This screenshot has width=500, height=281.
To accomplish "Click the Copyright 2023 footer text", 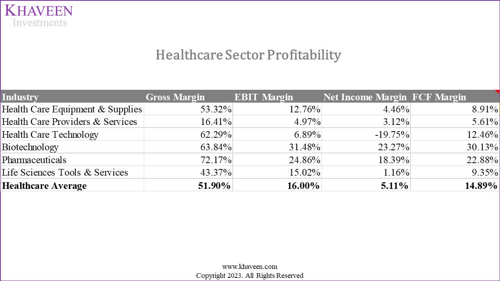I will (x=250, y=276).
